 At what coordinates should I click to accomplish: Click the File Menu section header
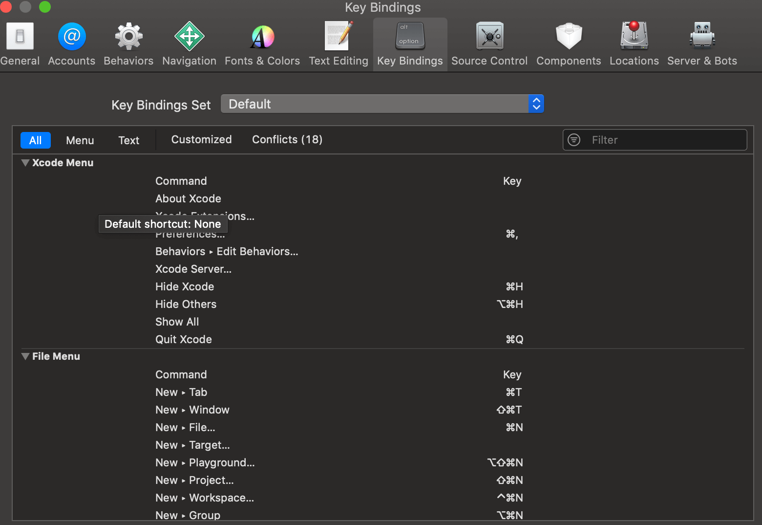pyautogui.click(x=56, y=356)
